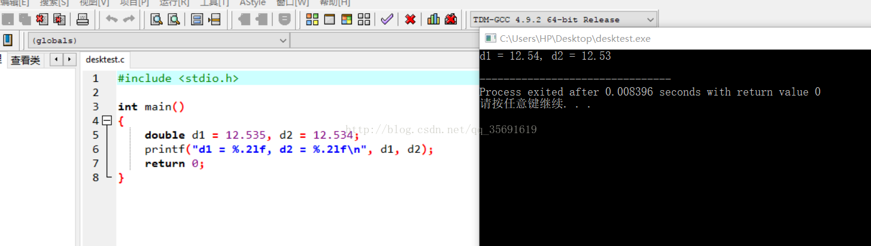Click the printf statement on line 6
This screenshot has width=871, height=246.
[x=289, y=149]
